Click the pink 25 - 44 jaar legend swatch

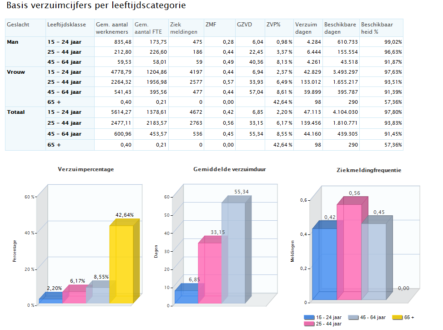click(x=309, y=324)
